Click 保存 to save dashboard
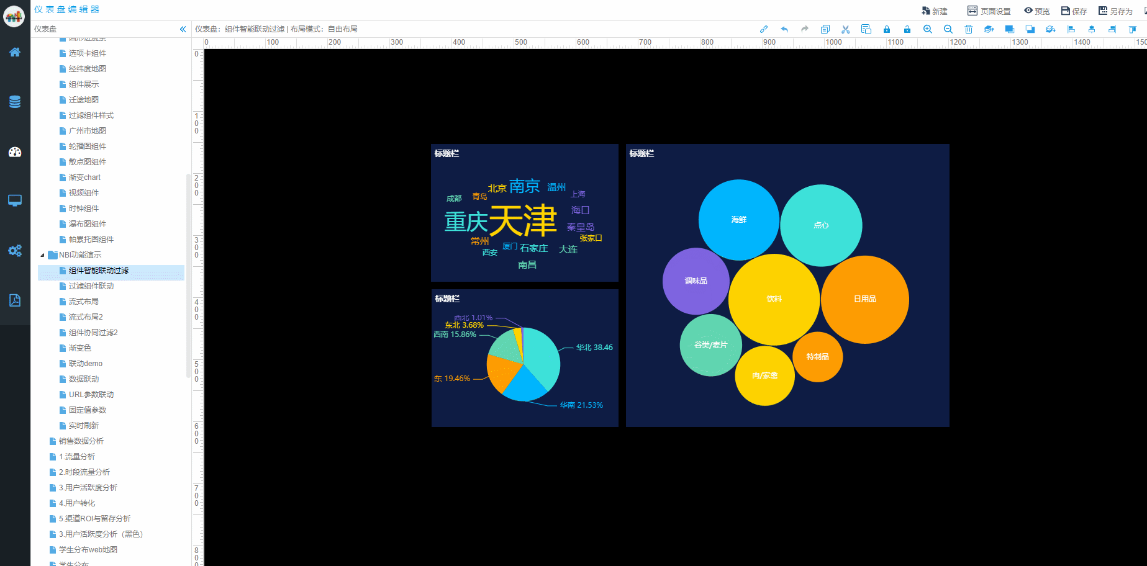Viewport: 1147px width, 566px height. [1074, 11]
